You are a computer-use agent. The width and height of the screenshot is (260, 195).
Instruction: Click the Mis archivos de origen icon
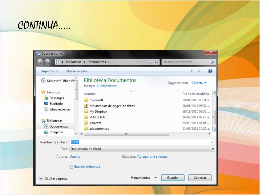86,106
